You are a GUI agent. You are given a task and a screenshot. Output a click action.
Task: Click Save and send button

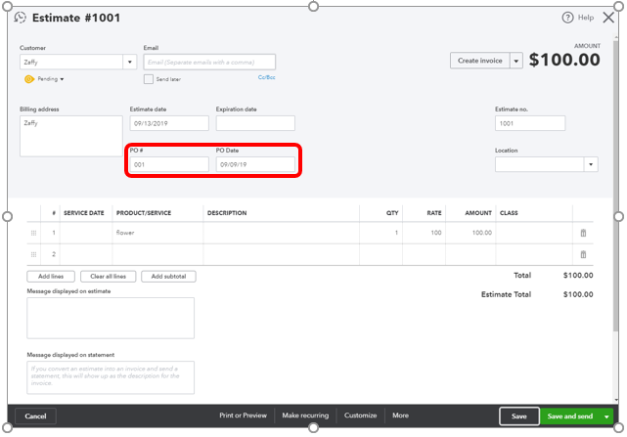click(x=570, y=416)
